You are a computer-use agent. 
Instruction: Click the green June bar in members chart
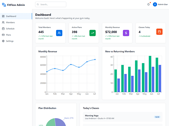pyautogui.click(x=150, y=74)
